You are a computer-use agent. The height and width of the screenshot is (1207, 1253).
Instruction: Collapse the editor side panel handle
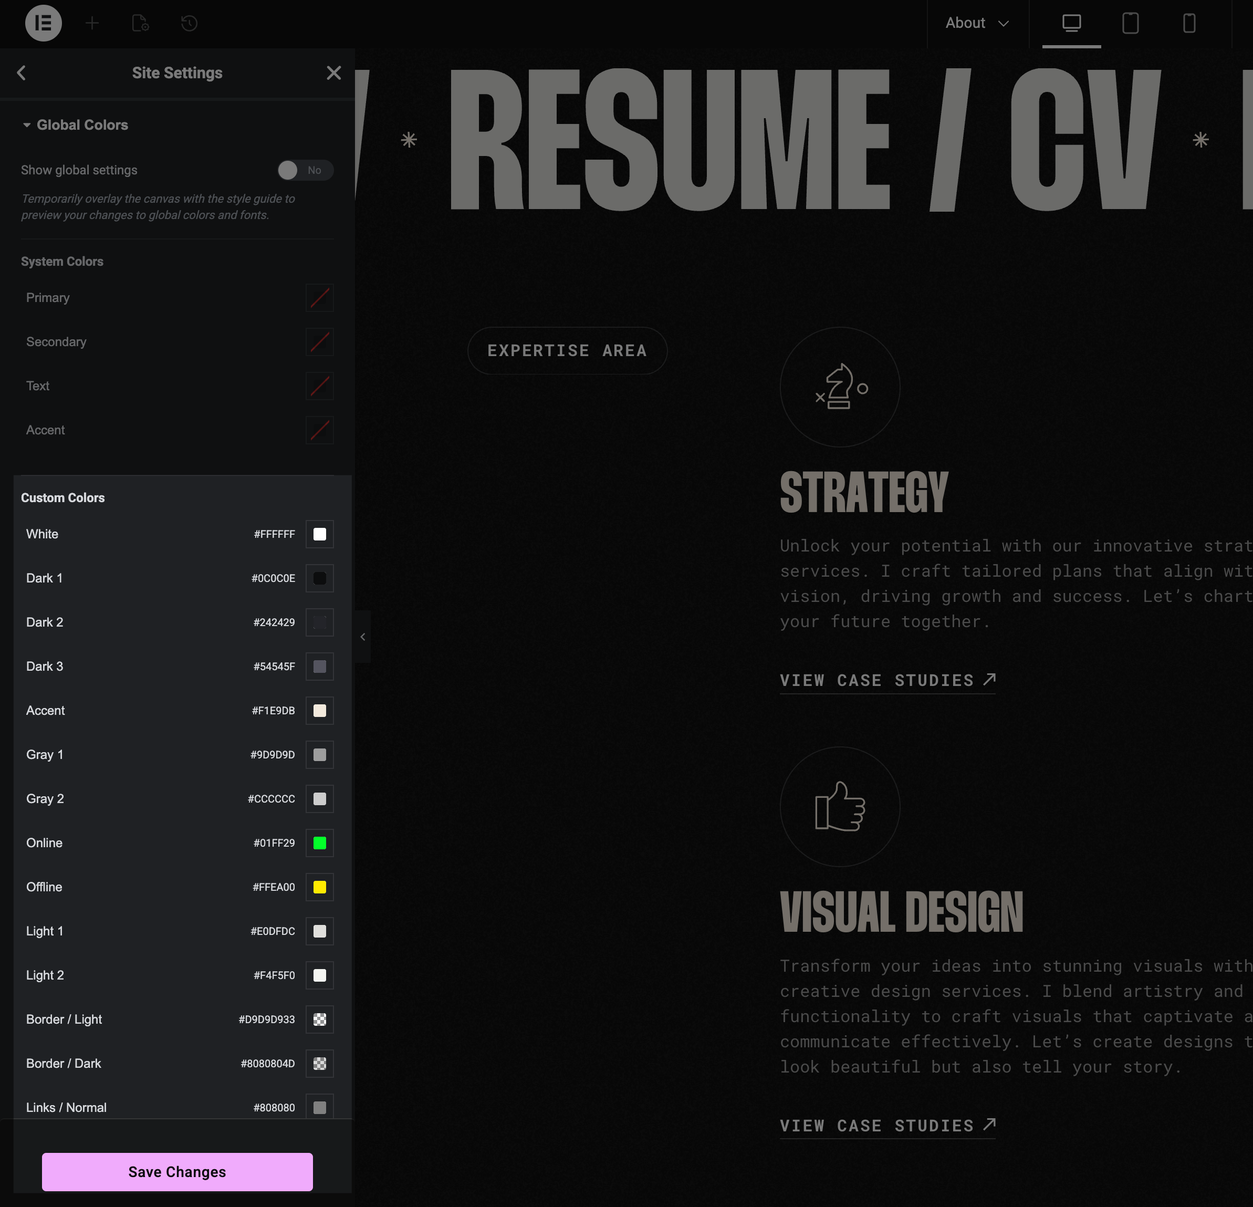click(362, 637)
